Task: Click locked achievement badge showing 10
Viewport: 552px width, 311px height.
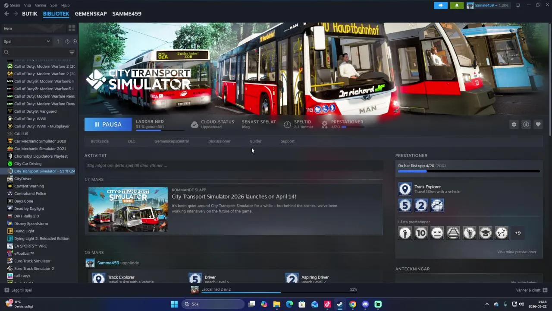Action: pos(421,233)
